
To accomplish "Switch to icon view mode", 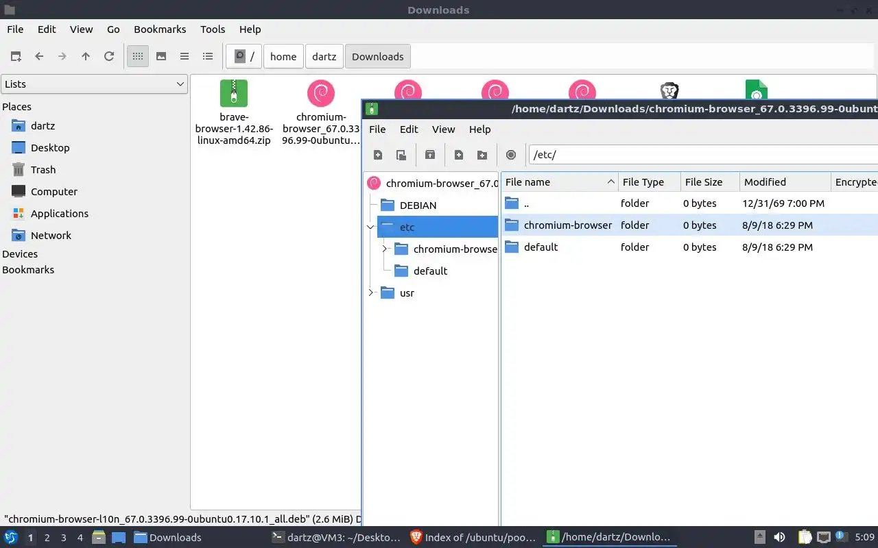I will (138, 56).
